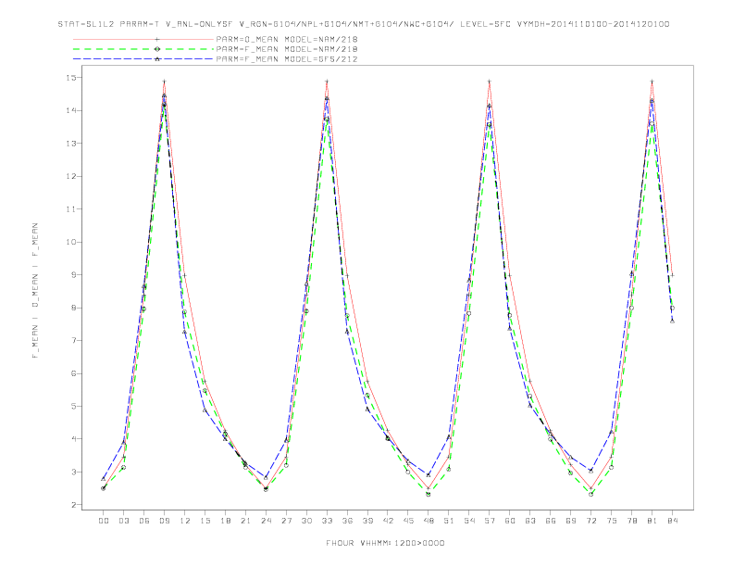Click y-axis tick label 7
This screenshot has height=567, width=733.
[x=73, y=341]
